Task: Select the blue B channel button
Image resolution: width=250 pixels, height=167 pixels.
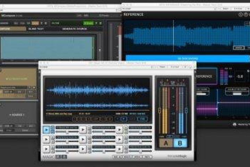Action: [180, 143]
